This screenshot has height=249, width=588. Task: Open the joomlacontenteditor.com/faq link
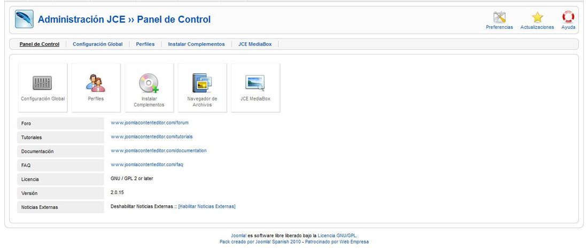147,165
